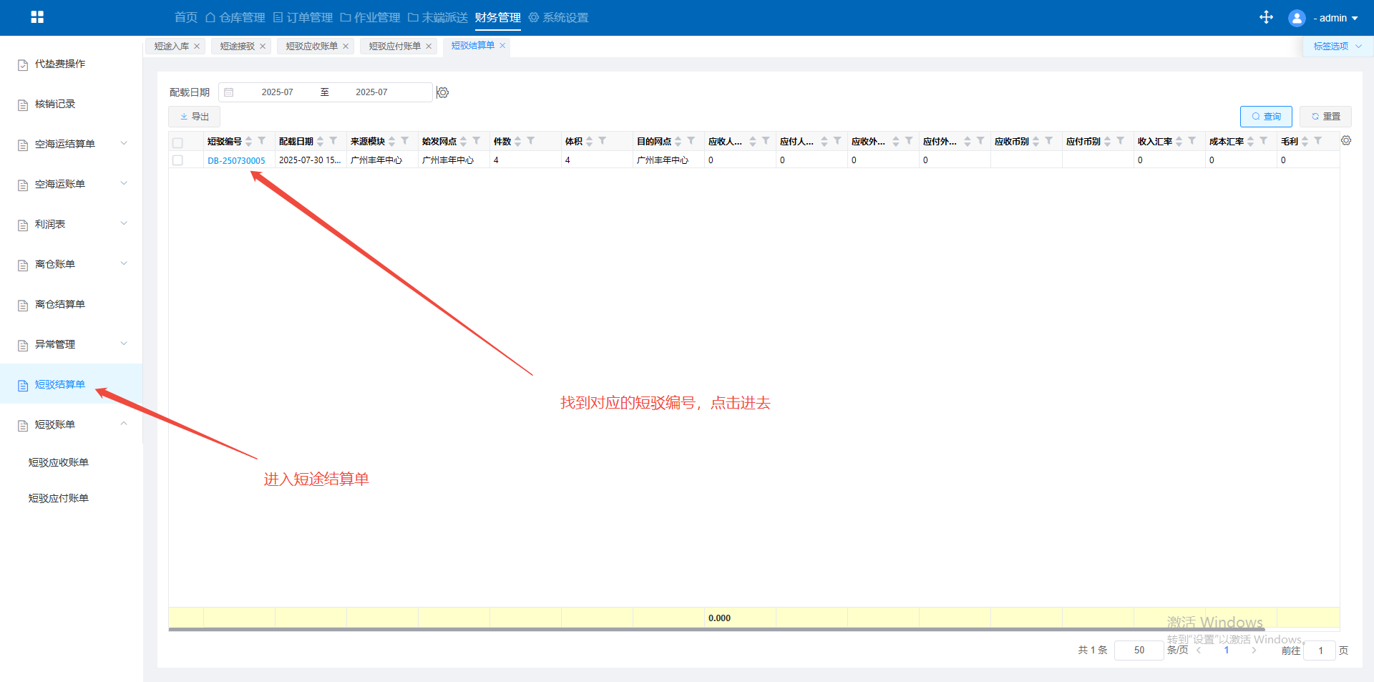Expand the 空海运结算单 sidebar menu
Image resolution: width=1374 pixels, height=682 pixels.
[x=124, y=144]
